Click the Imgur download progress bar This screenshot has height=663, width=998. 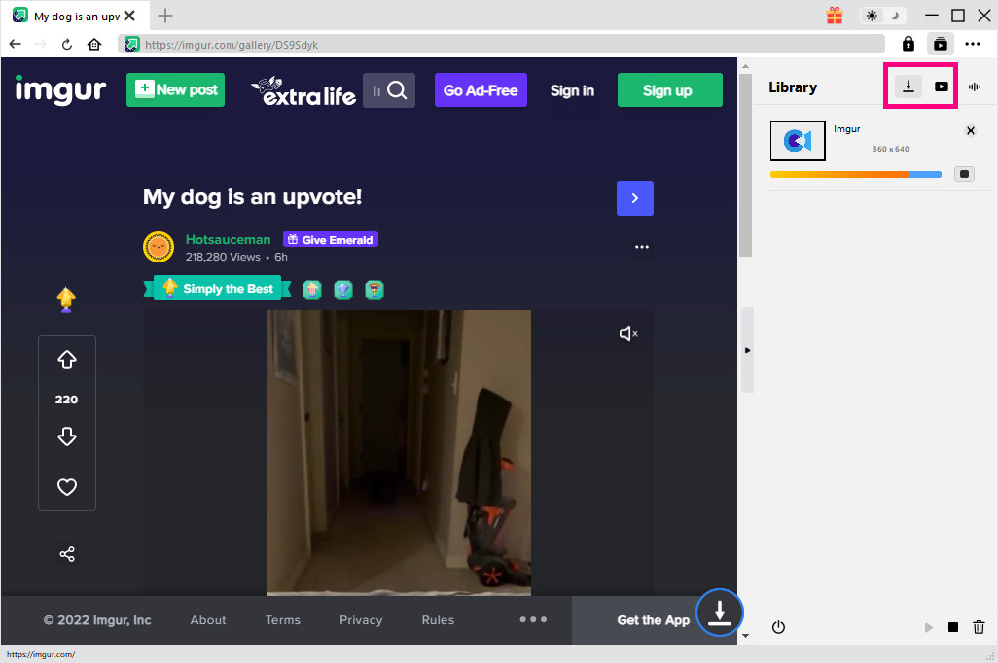(x=855, y=175)
